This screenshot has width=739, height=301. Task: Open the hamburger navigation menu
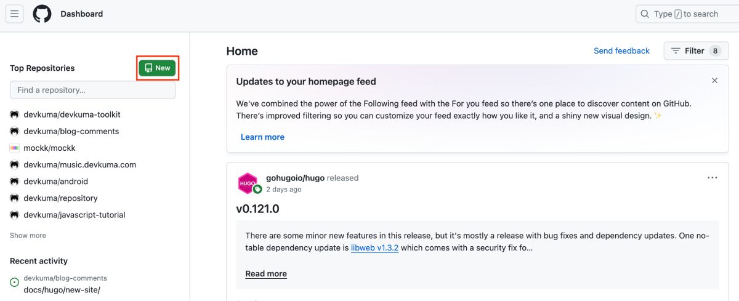15,14
